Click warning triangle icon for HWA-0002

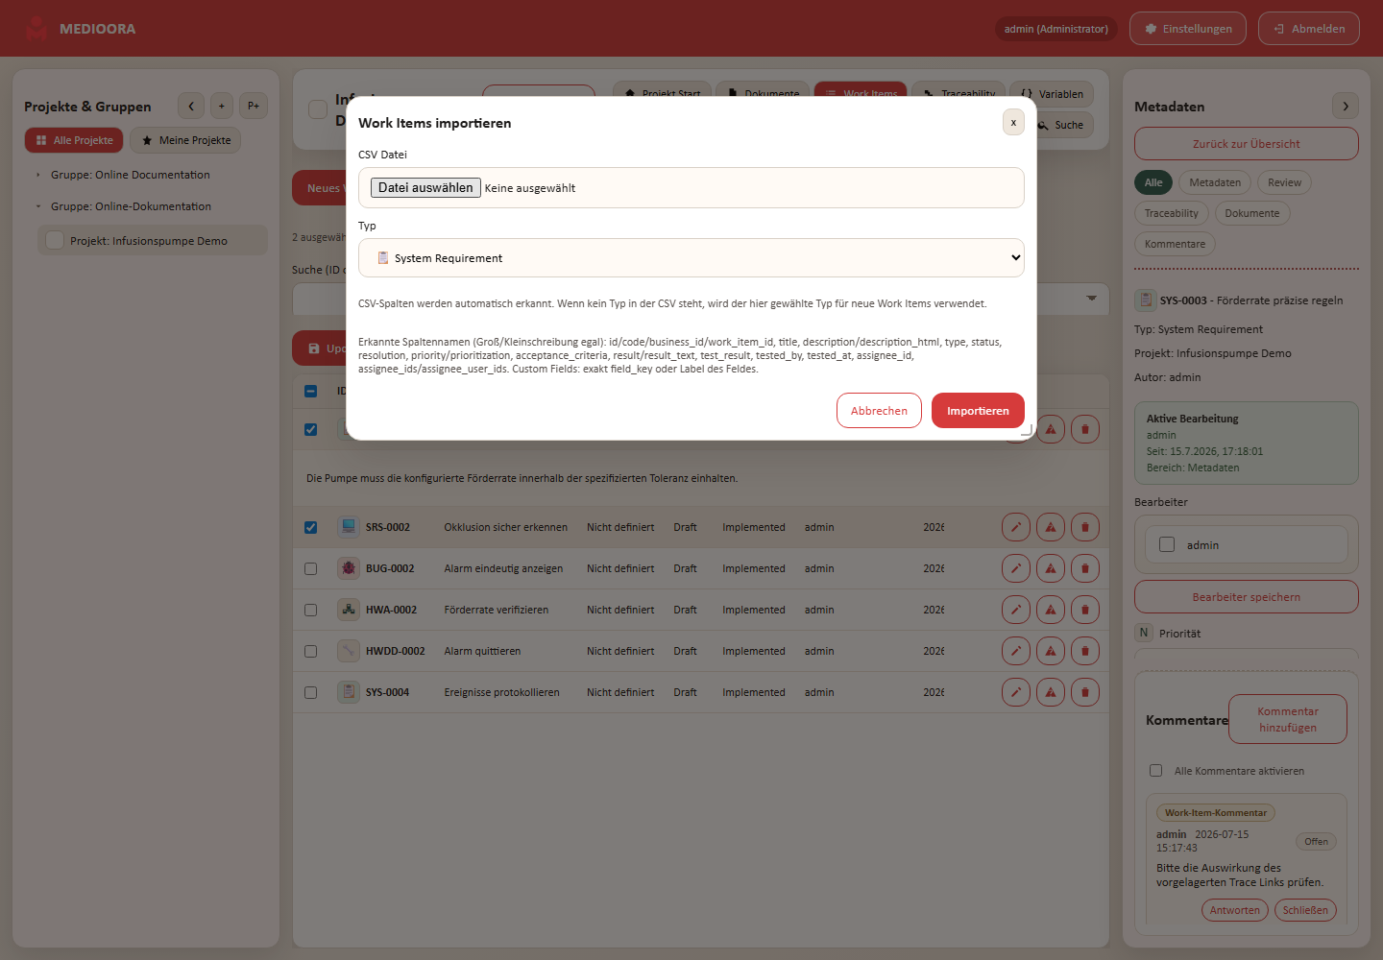(x=1051, y=610)
